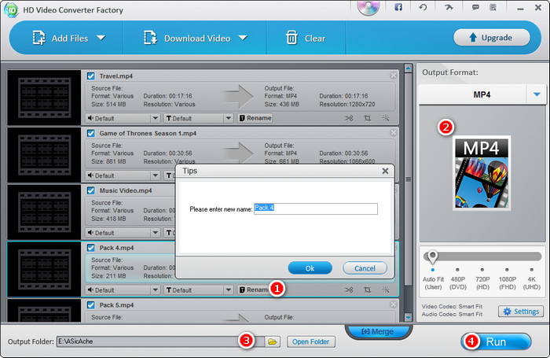Close the Tips dialog with X
Viewport: 550px width, 358px height.
tap(385, 171)
